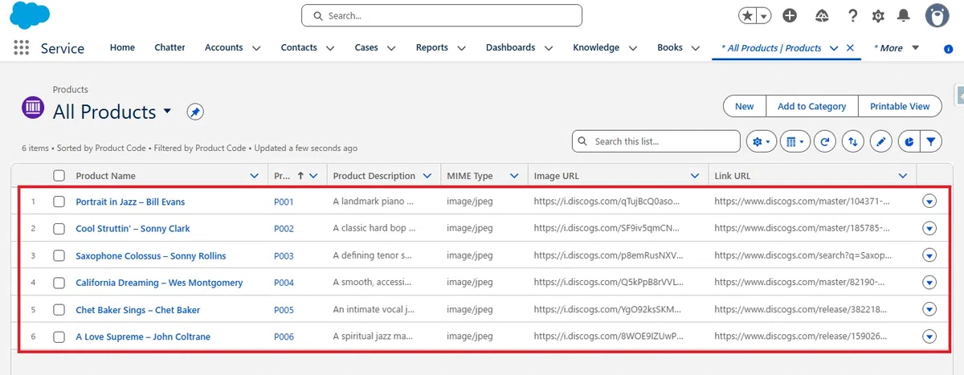The height and width of the screenshot is (375, 964).
Task: Open A Love Supreme – John Coltrane record
Action: click(x=143, y=336)
